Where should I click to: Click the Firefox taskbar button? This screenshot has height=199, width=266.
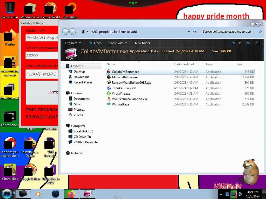(x=71, y=194)
